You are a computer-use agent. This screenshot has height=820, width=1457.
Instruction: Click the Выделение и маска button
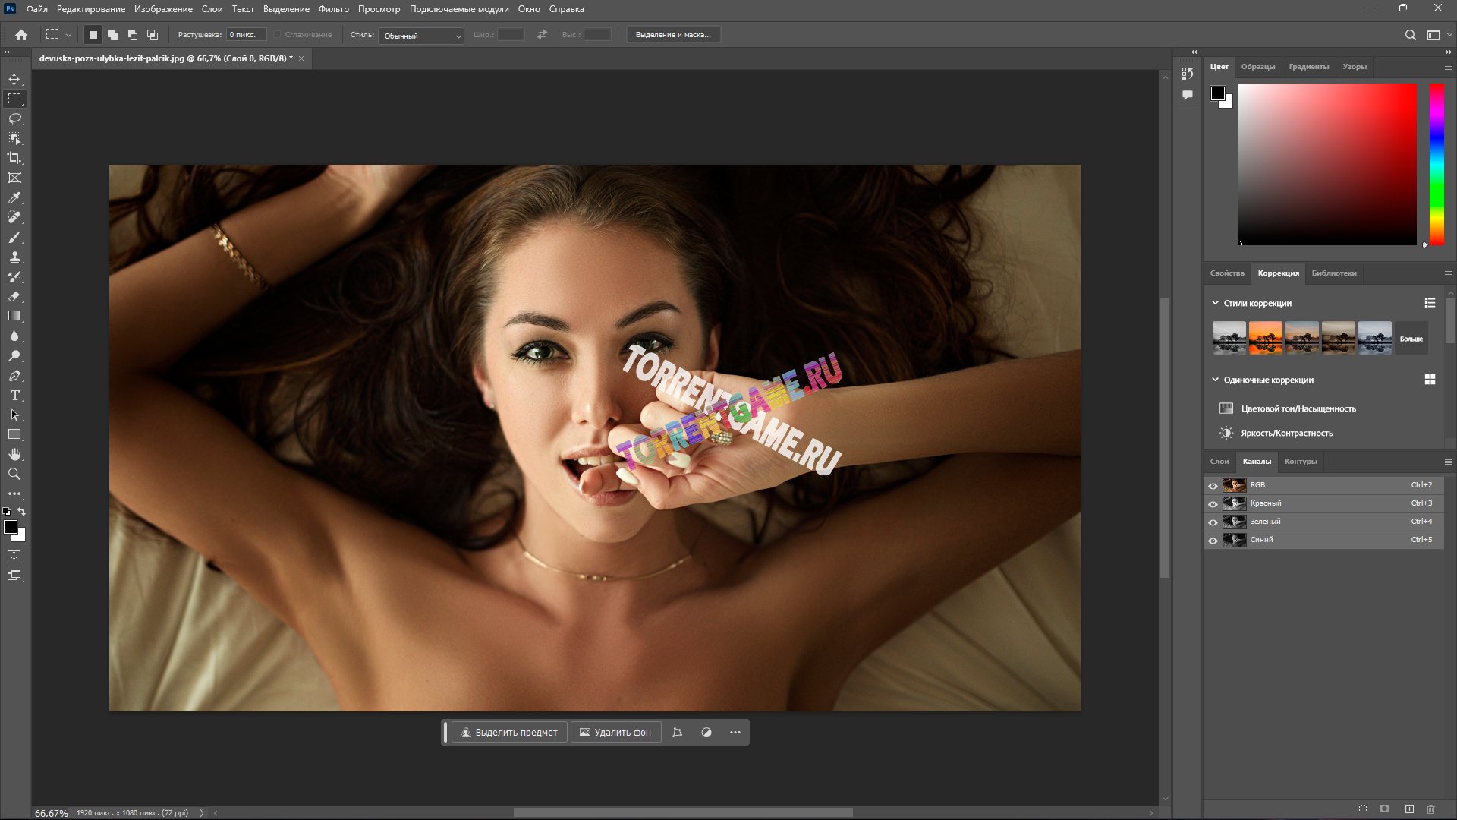click(x=672, y=35)
